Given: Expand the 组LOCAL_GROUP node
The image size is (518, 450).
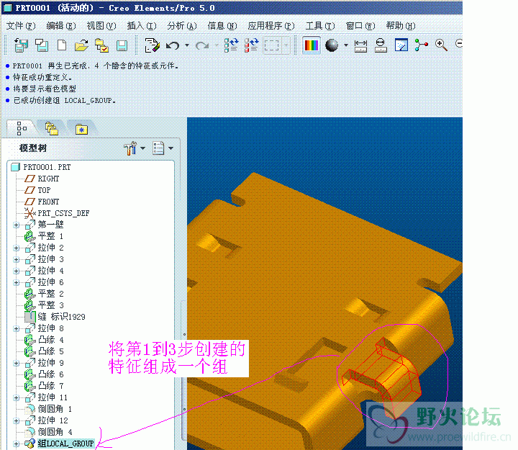Looking at the screenshot, I should 16,444.
